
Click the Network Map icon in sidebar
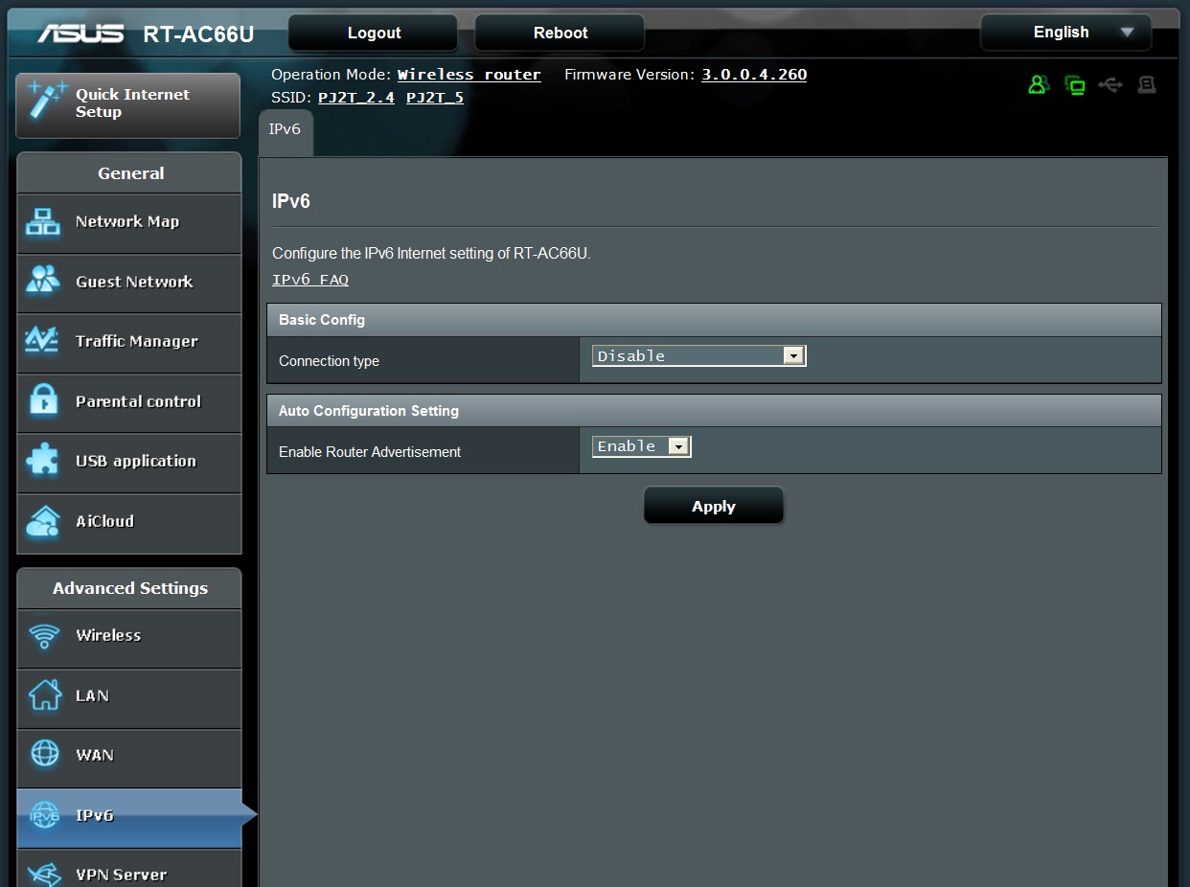(43, 222)
